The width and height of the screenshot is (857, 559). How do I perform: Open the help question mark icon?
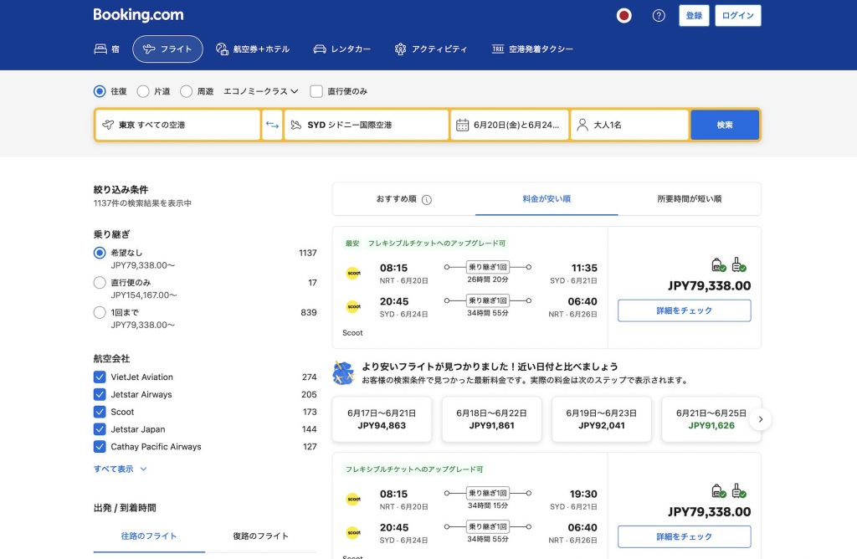tap(659, 16)
